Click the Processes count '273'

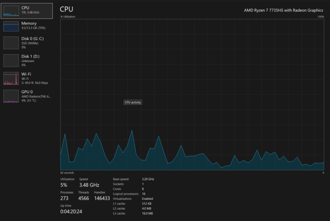coord(64,198)
